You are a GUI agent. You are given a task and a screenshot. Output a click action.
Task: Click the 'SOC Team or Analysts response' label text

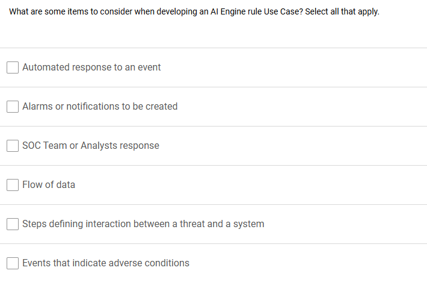click(x=91, y=146)
